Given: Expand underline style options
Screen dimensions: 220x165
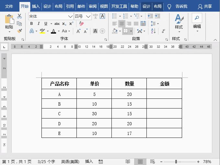Looking at the screenshot, I should 51,24.
